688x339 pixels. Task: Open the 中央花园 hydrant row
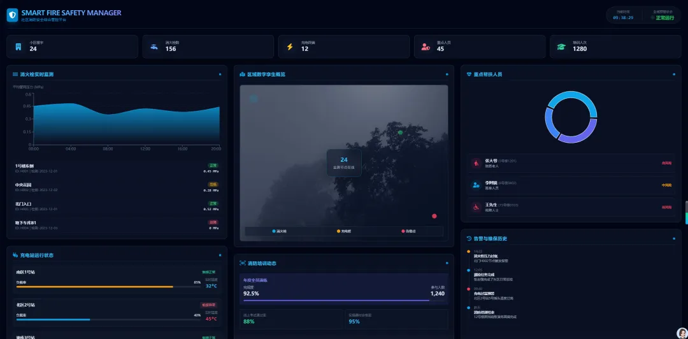[x=117, y=187]
